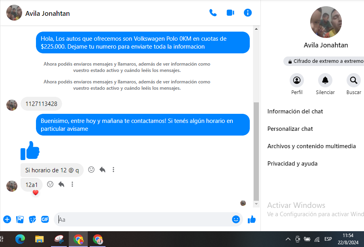Viewport: 364px width, 247px height.
Task: Click the 'Buenisimo, entre hoy y mañana' message bubble
Action: pyautogui.click(x=143, y=124)
